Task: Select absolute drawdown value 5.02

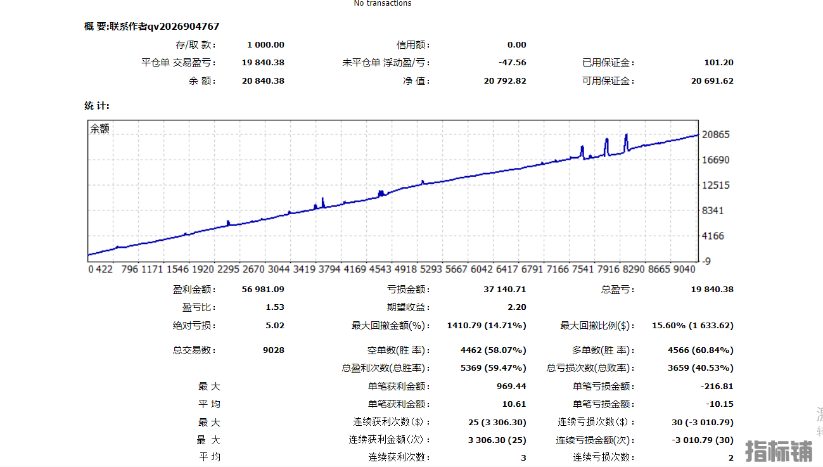Action: [276, 326]
